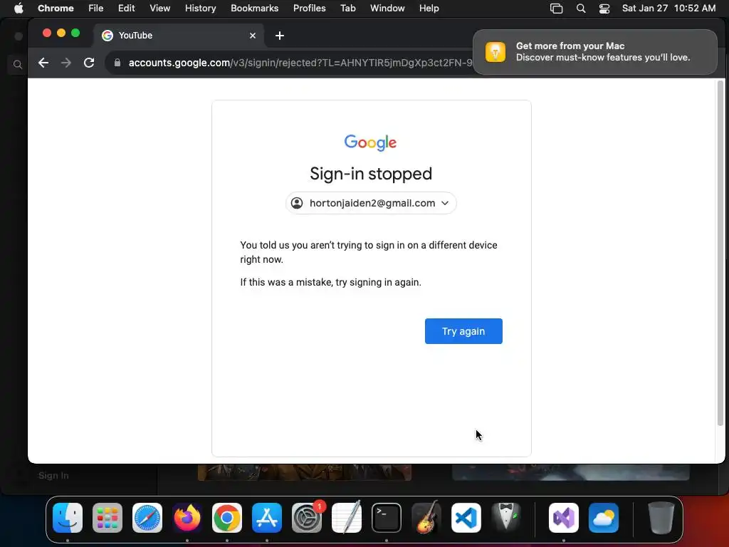Click the account avatar icon in email chip
The width and height of the screenshot is (729, 547).
click(x=297, y=203)
